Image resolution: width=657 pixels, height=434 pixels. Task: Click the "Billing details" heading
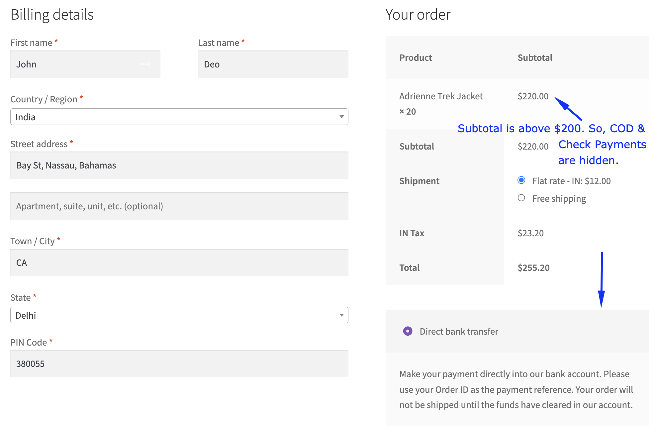[52, 15]
